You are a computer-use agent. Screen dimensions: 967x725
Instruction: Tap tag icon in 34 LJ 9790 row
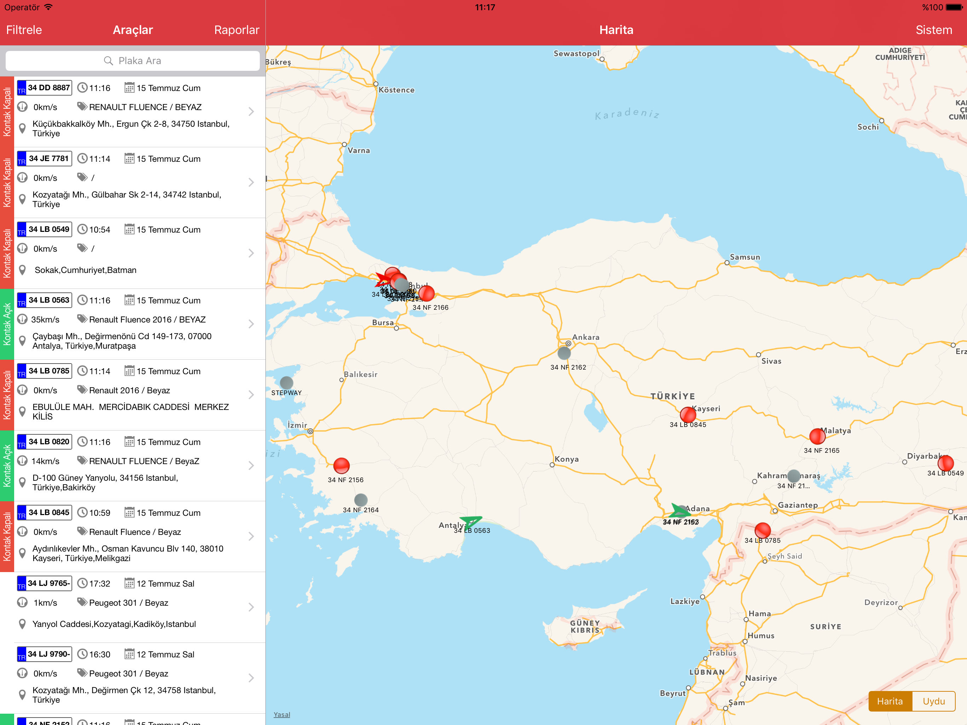(x=82, y=673)
